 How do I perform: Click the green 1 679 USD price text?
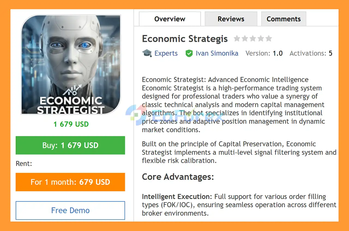click(71, 124)
